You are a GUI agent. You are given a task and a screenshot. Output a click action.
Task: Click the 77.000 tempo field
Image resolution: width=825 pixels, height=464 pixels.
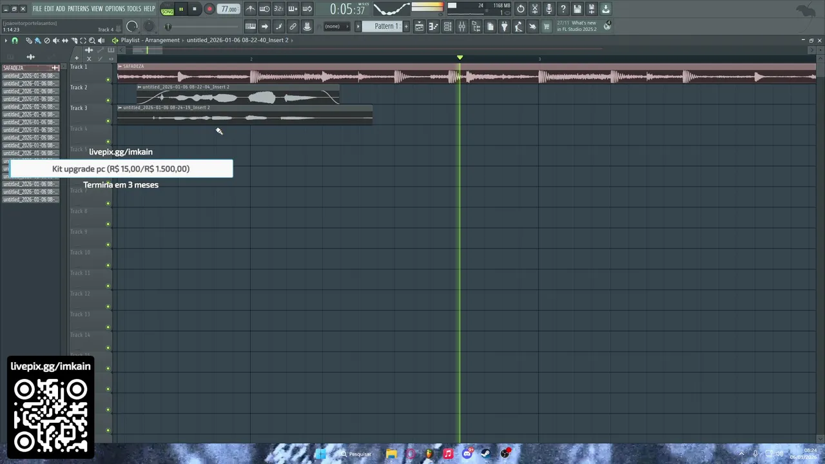click(229, 9)
